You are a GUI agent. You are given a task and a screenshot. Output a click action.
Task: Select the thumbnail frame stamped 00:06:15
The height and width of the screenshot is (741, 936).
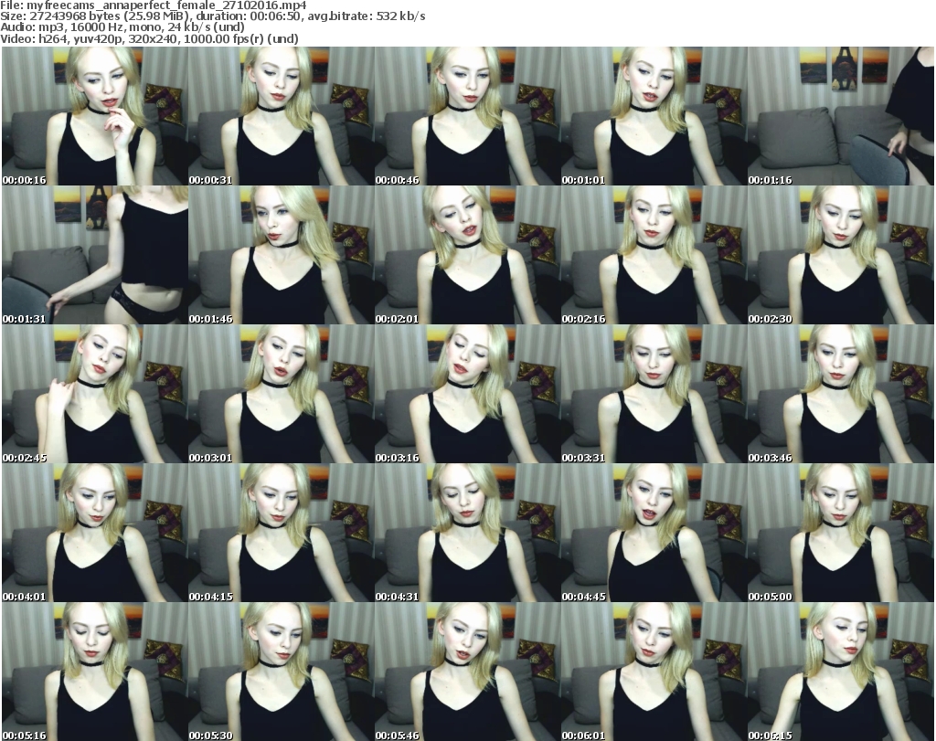click(x=840, y=672)
